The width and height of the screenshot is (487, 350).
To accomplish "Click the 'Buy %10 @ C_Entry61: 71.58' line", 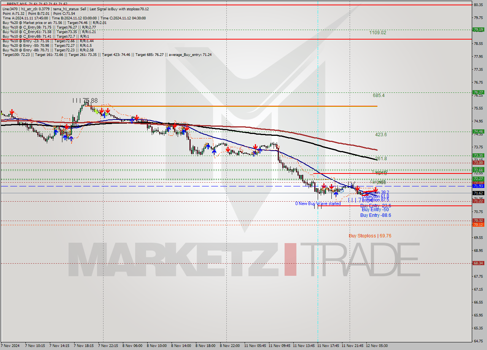I will click(49, 32).
